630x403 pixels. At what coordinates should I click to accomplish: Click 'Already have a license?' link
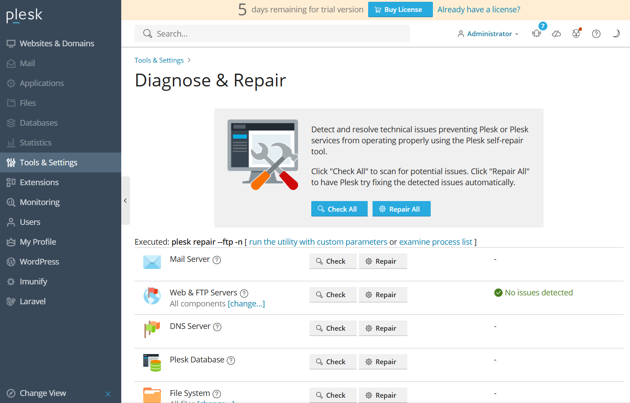[x=479, y=9]
